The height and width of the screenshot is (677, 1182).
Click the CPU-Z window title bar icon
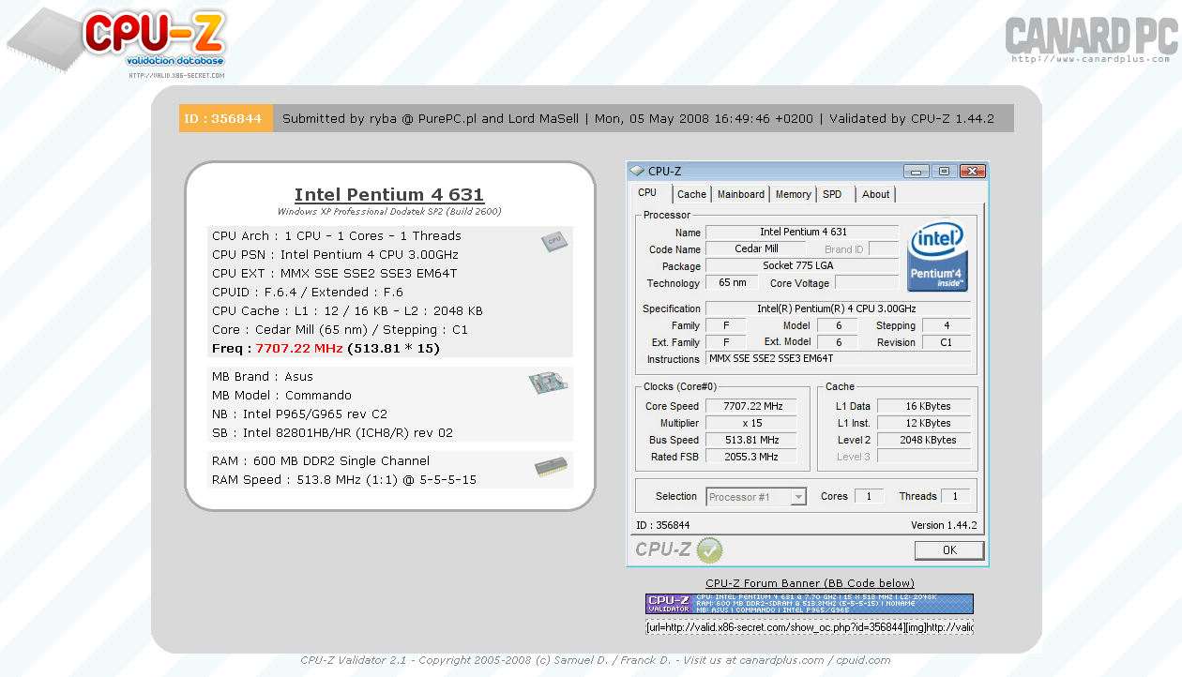click(x=637, y=171)
